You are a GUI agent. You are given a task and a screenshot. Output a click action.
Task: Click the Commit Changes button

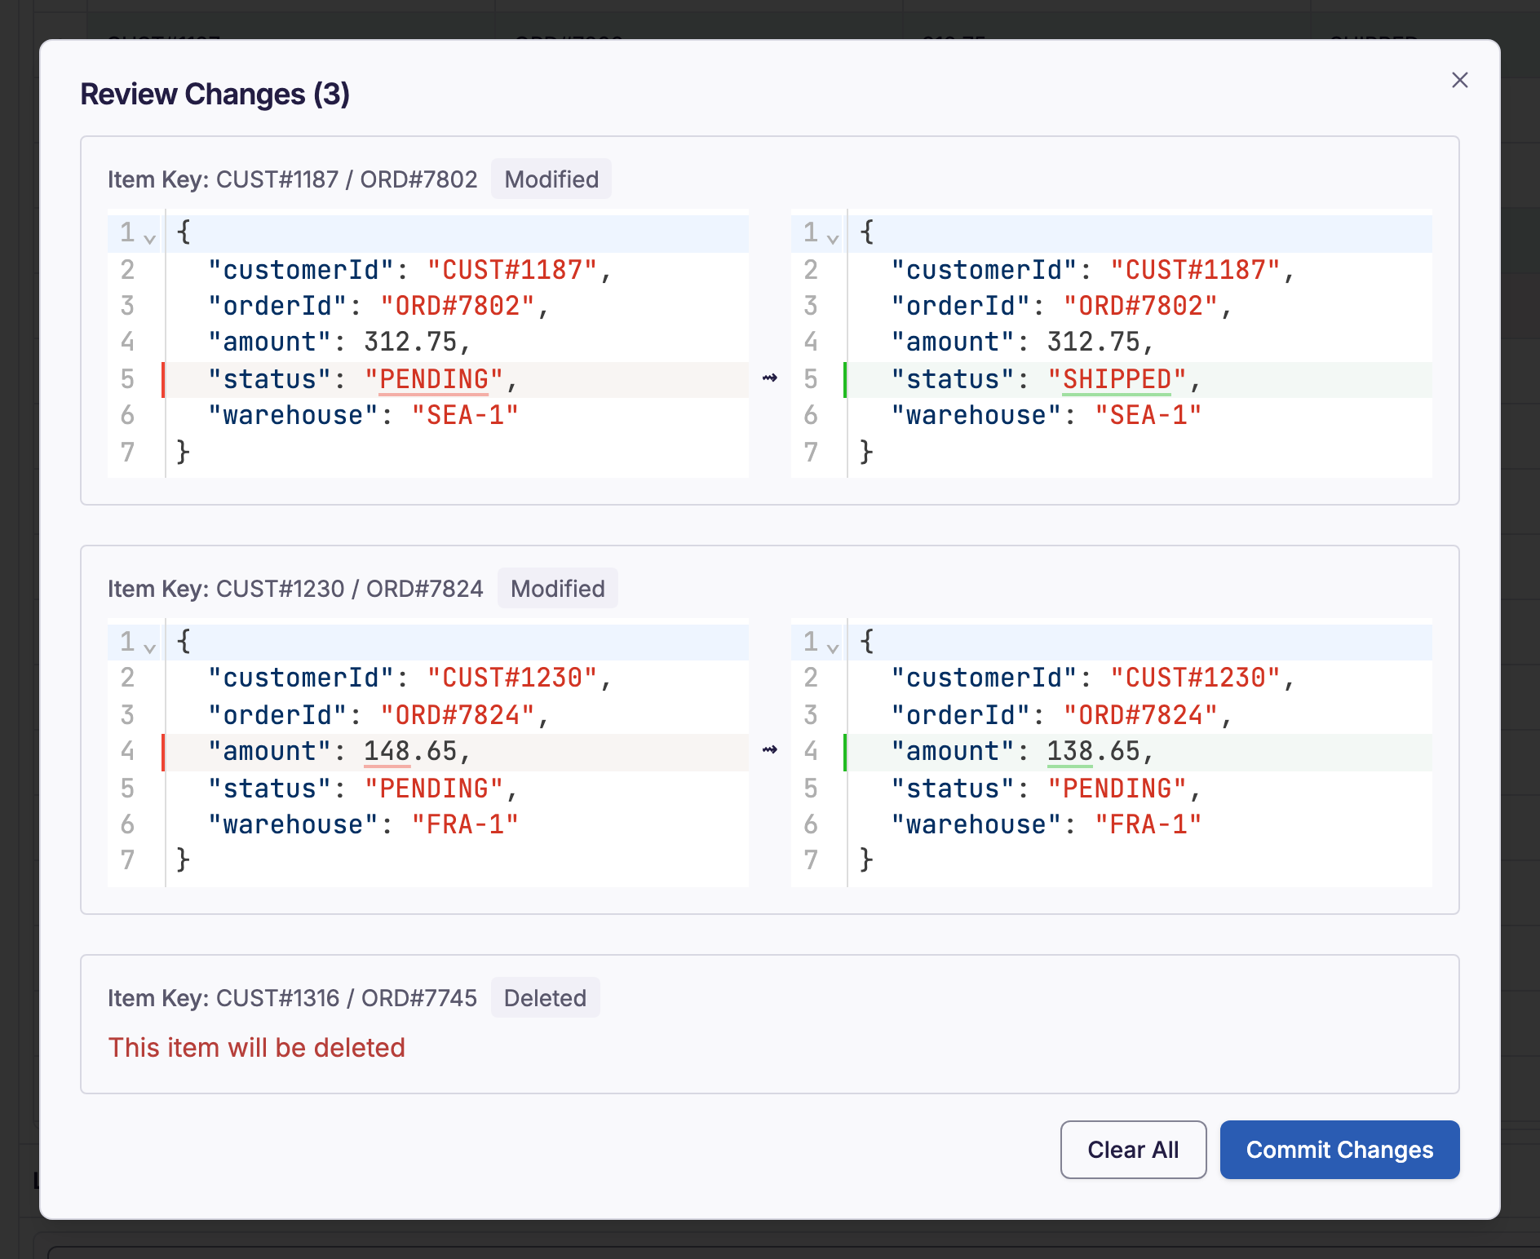coord(1339,1149)
